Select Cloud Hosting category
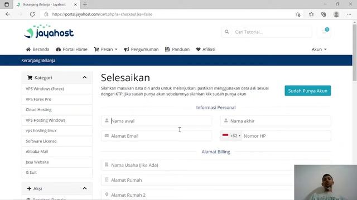 tap(57, 110)
